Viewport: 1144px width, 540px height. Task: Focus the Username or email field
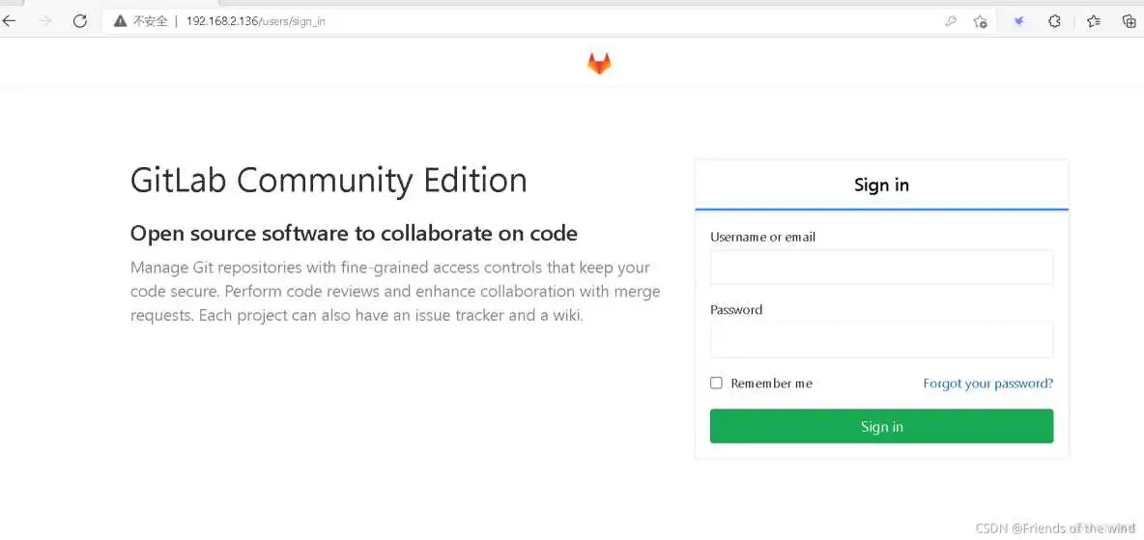pos(881,268)
